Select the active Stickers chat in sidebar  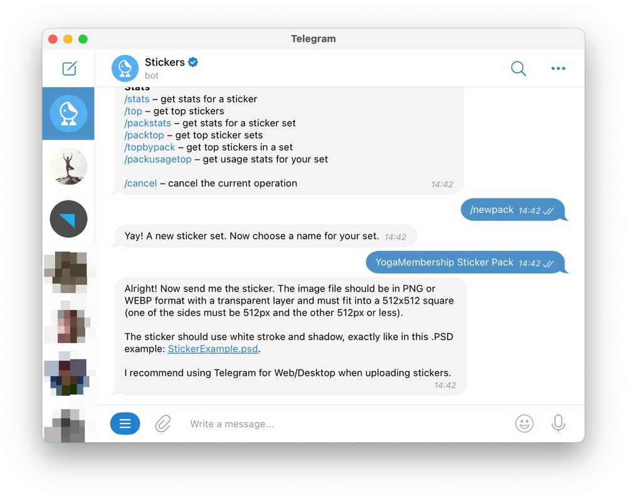68,113
